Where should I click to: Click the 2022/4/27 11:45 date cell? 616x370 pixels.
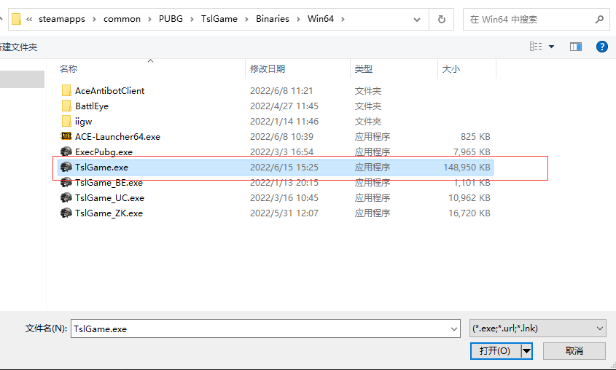[x=284, y=106]
